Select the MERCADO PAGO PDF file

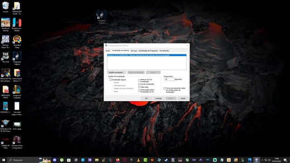coord(5,92)
